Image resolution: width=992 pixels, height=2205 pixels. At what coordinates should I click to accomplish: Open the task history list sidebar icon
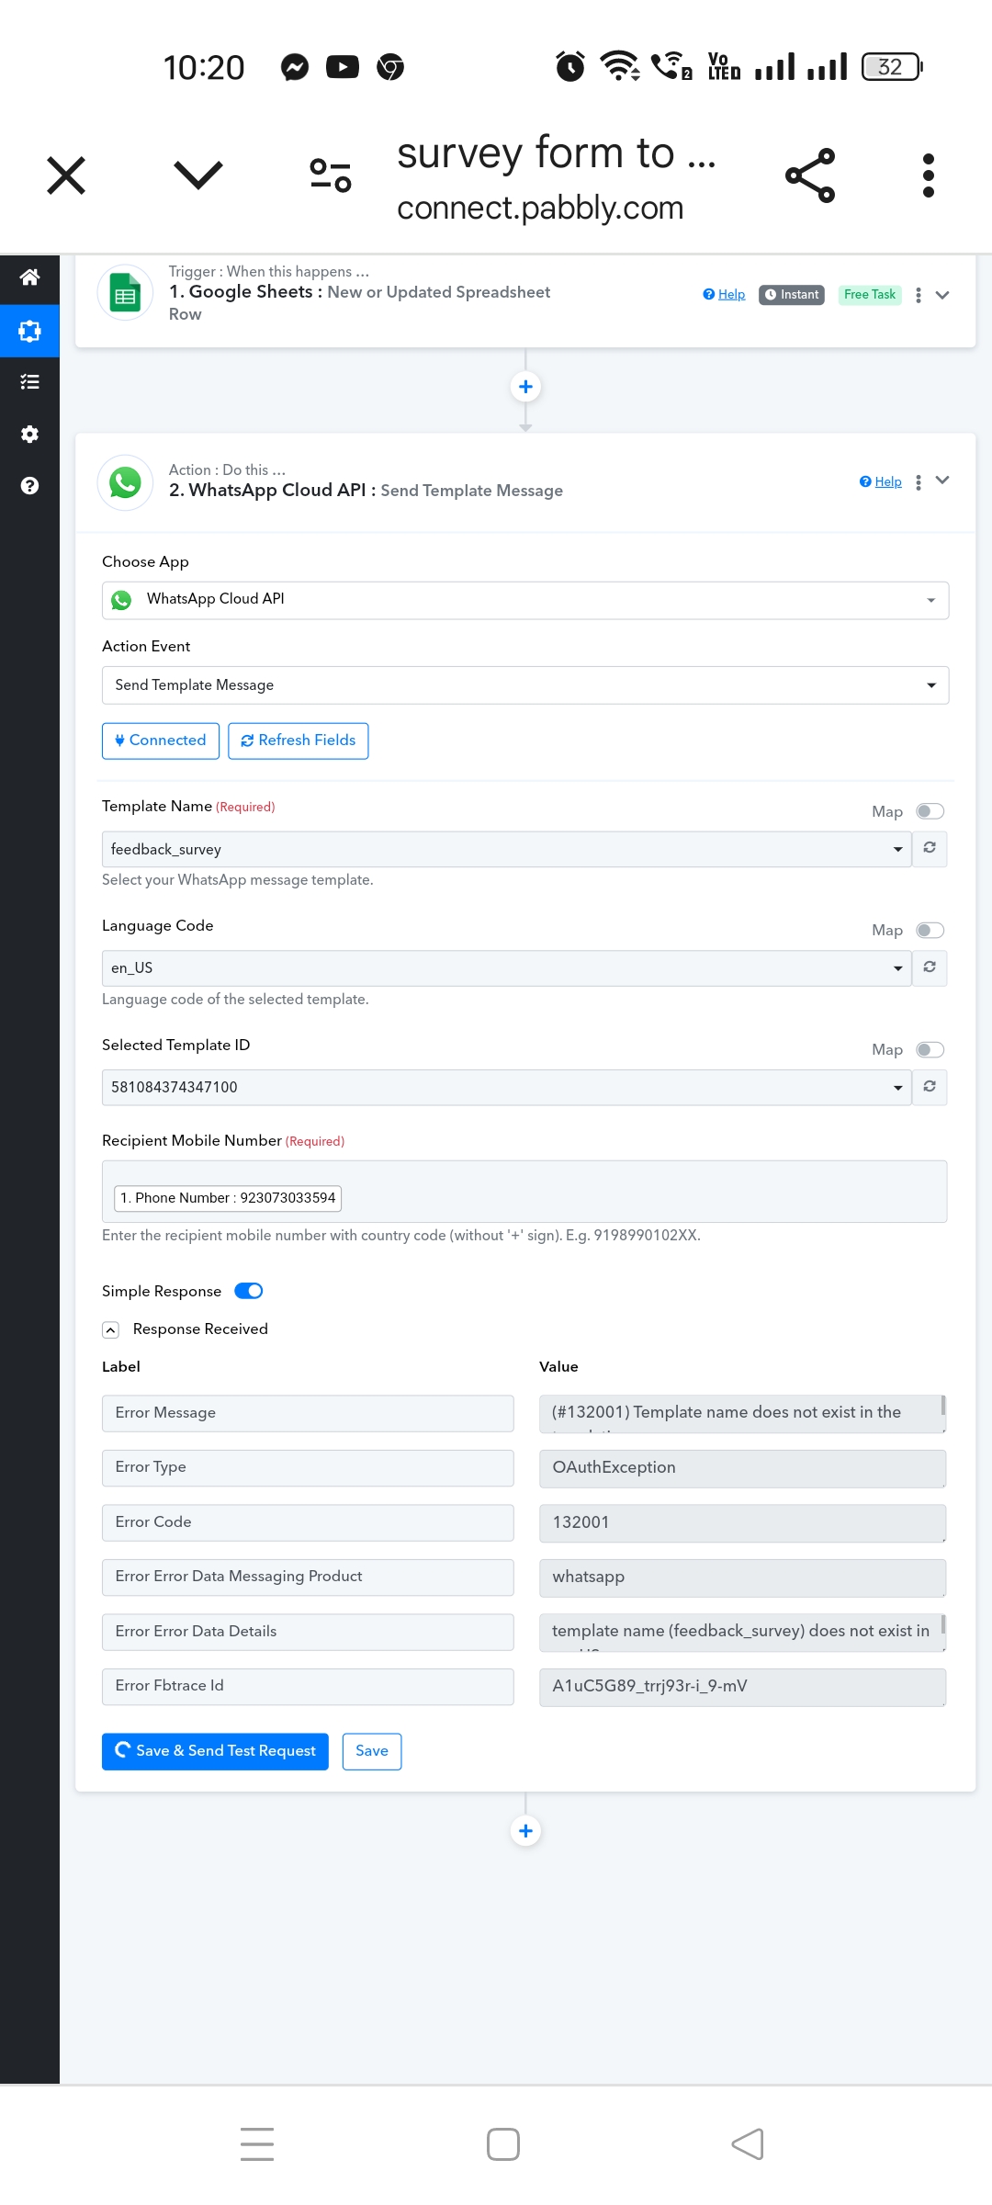[x=29, y=381]
